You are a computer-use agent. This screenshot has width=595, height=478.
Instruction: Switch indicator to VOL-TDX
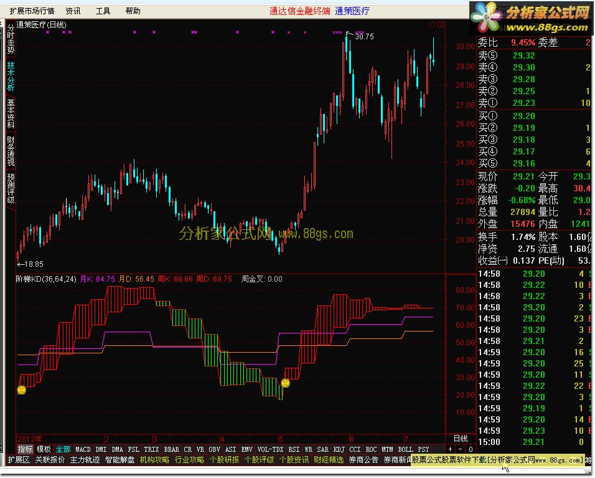tap(270, 449)
